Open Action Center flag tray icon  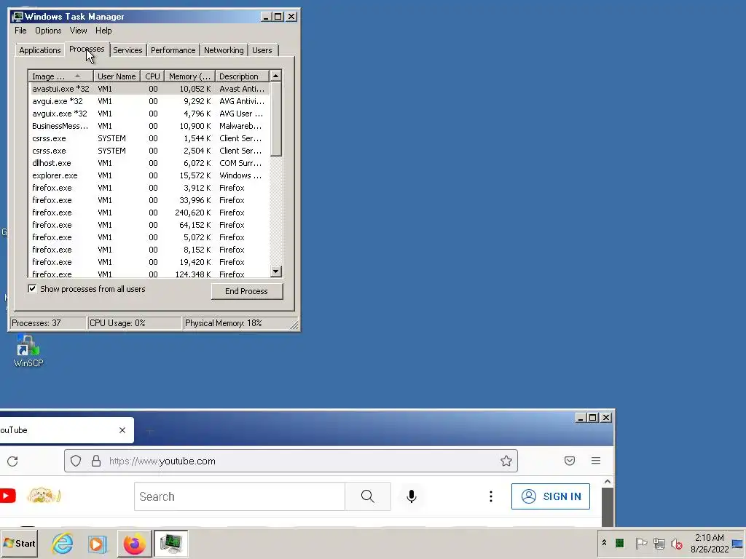tap(641, 543)
